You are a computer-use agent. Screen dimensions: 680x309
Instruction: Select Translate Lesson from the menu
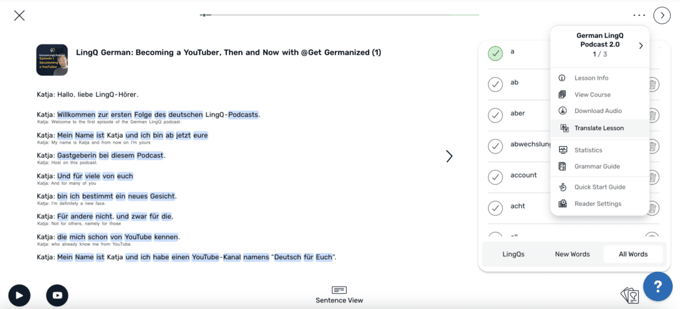(x=598, y=128)
